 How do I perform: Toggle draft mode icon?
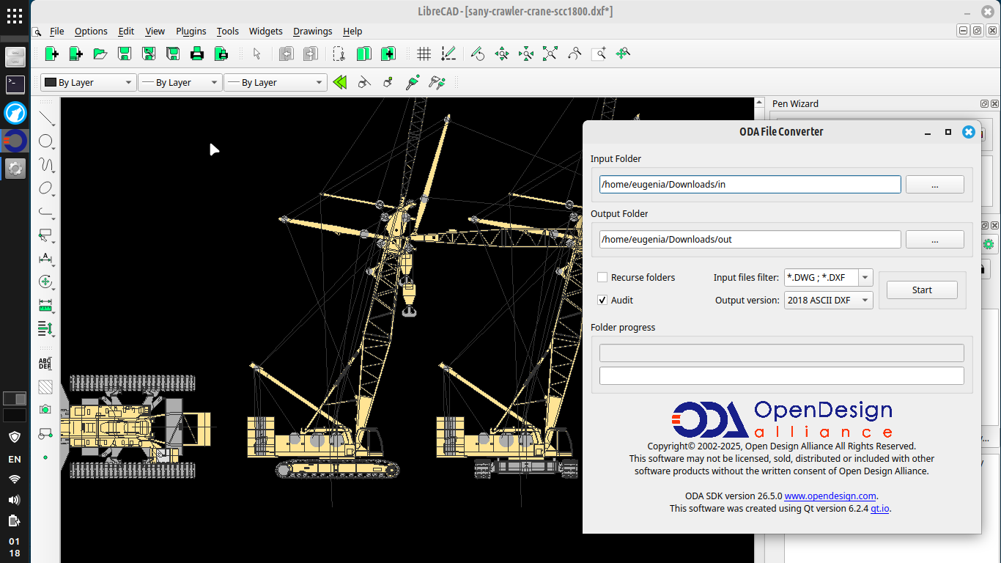coord(448,54)
